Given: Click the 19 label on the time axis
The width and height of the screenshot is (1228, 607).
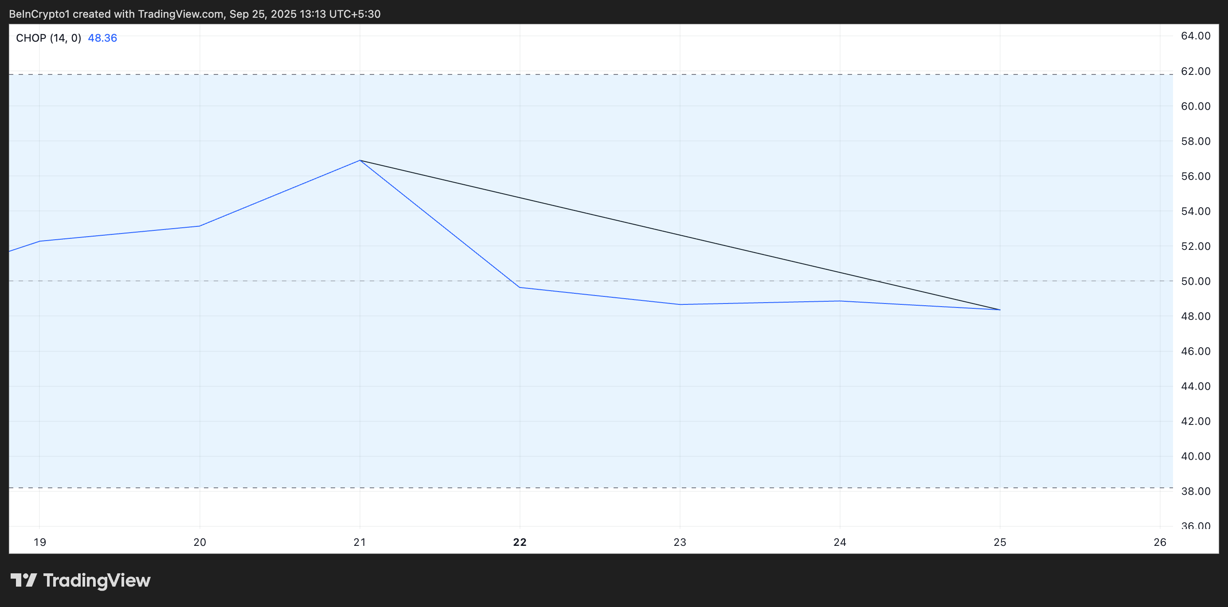Looking at the screenshot, I should tap(40, 542).
